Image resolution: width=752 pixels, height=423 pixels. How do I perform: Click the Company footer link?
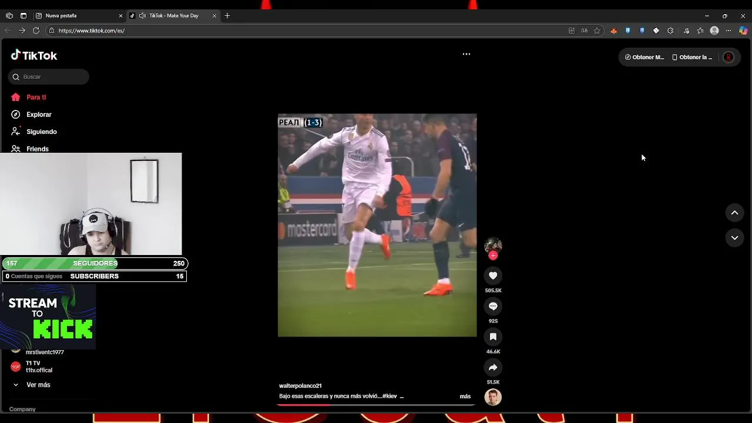coord(22,409)
